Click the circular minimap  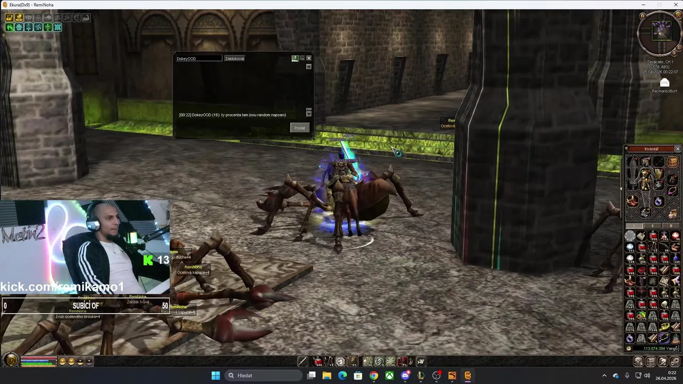tap(661, 33)
